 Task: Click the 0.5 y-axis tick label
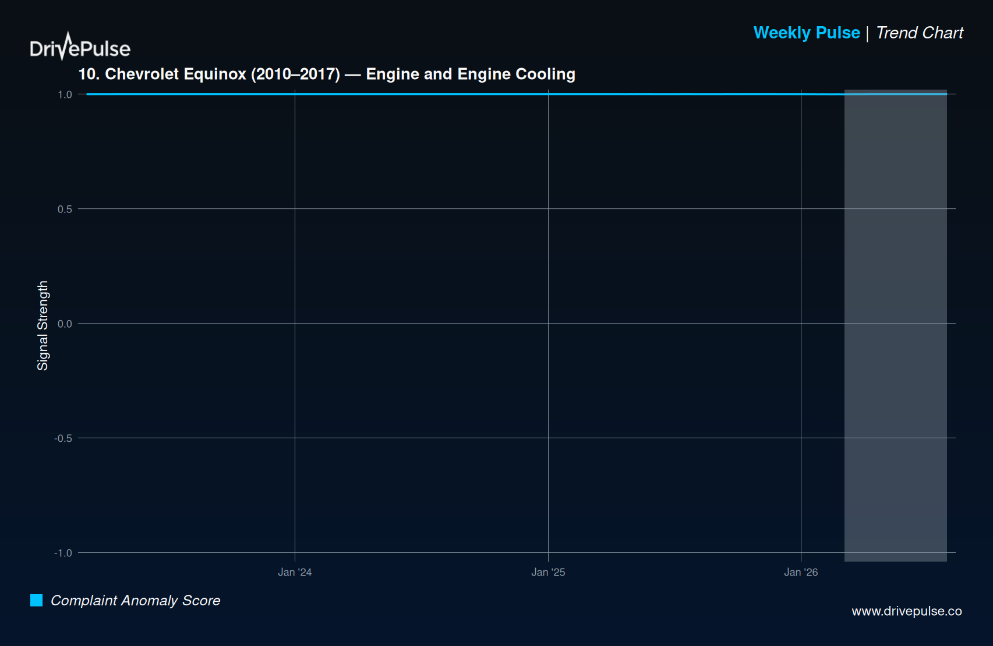(x=65, y=209)
